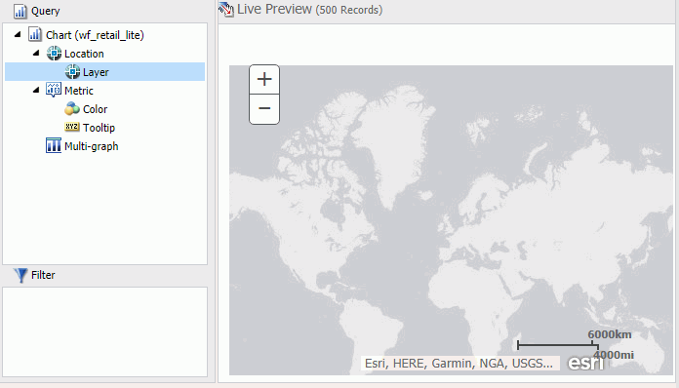Click the Chart (wf_retail_lite) node icon

(35, 34)
